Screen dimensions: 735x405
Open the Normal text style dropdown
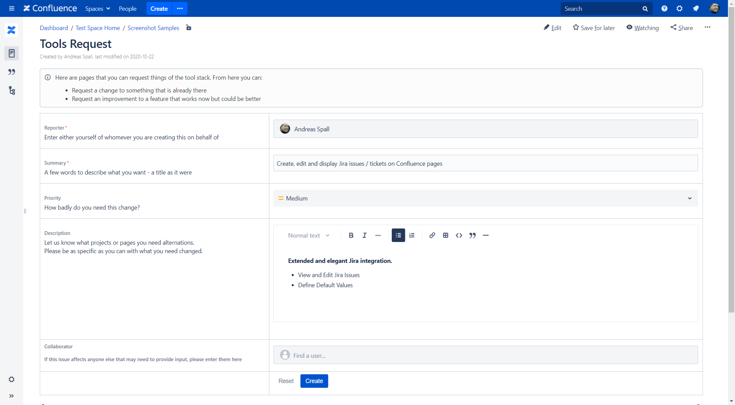click(308, 236)
